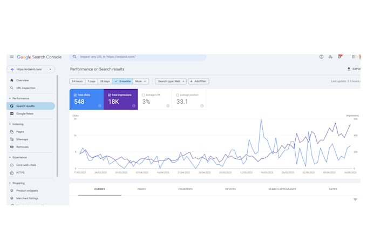Click the Search results Google icon

point(12,106)
